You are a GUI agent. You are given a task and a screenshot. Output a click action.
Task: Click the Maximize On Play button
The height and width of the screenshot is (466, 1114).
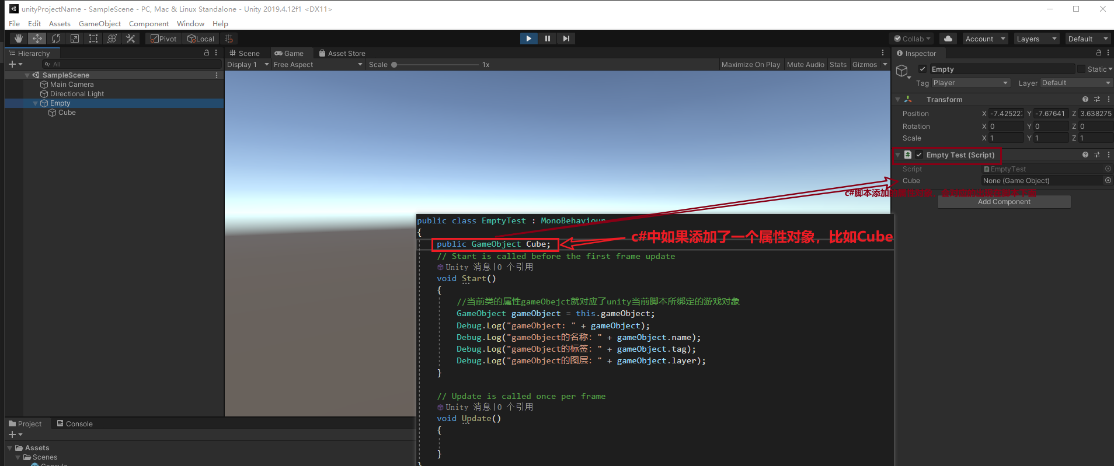(x=750, y=65)
